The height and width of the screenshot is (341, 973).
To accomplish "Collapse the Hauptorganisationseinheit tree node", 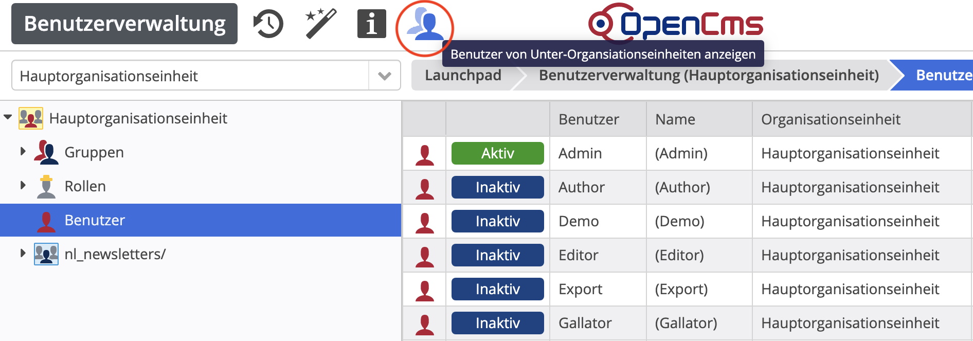I will click(x=8, y=117).
